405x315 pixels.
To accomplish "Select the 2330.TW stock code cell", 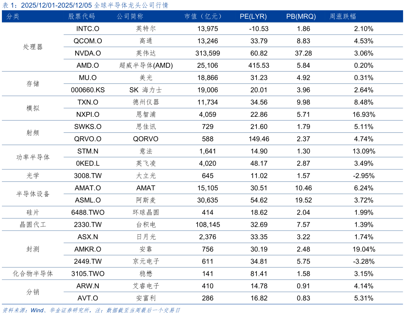I will coord(88,225).
